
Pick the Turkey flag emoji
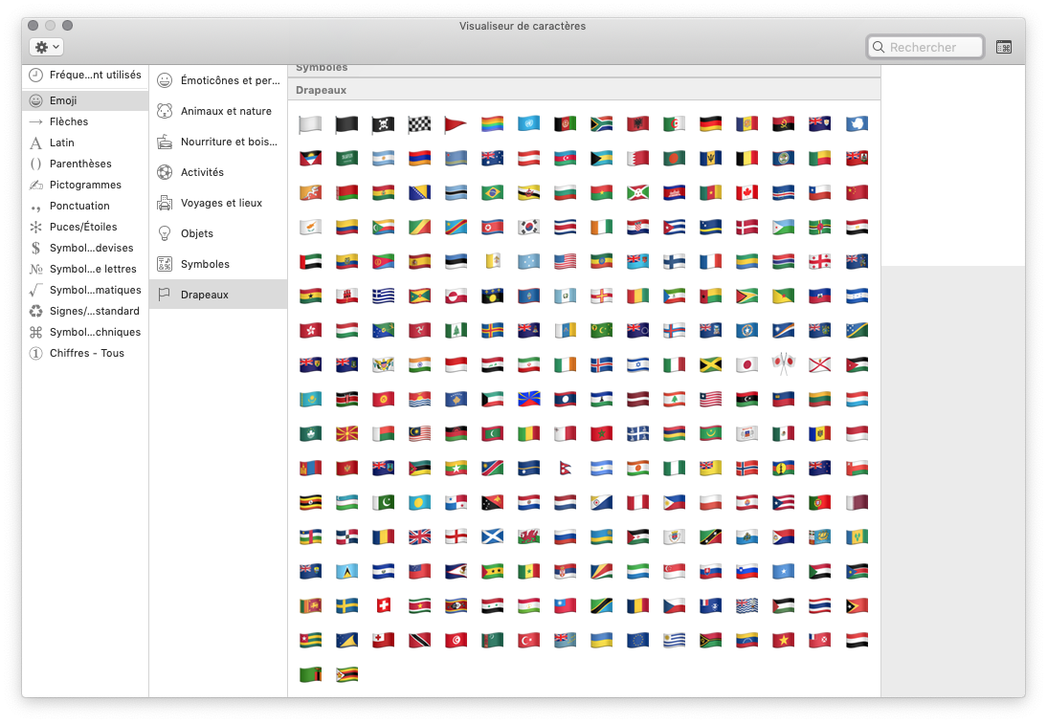coord(528,641)
